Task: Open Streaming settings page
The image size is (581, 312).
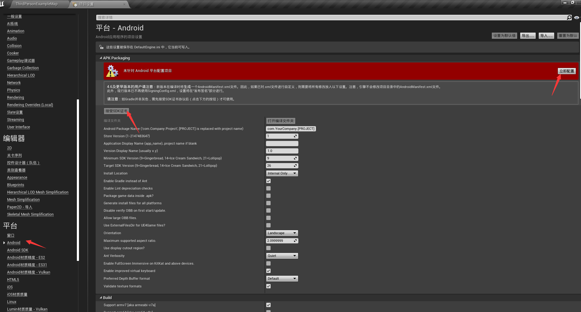Action: tap(15, 120)
